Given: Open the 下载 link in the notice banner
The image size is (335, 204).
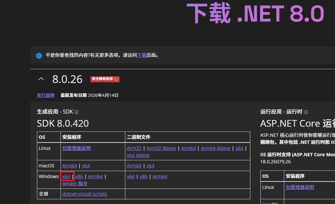Looking at the screenshot, I should pos(142,55).
